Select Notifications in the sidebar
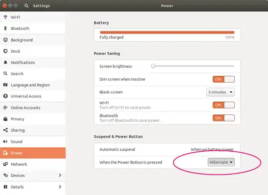Viewport: 268px width, 195px height. coord(33,62)
